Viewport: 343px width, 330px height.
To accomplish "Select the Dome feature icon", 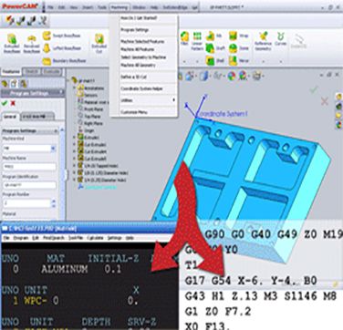I will [x=233, y=48].
